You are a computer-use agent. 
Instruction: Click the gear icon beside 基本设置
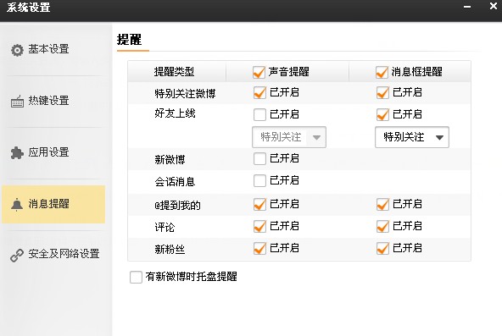point(17,50)
